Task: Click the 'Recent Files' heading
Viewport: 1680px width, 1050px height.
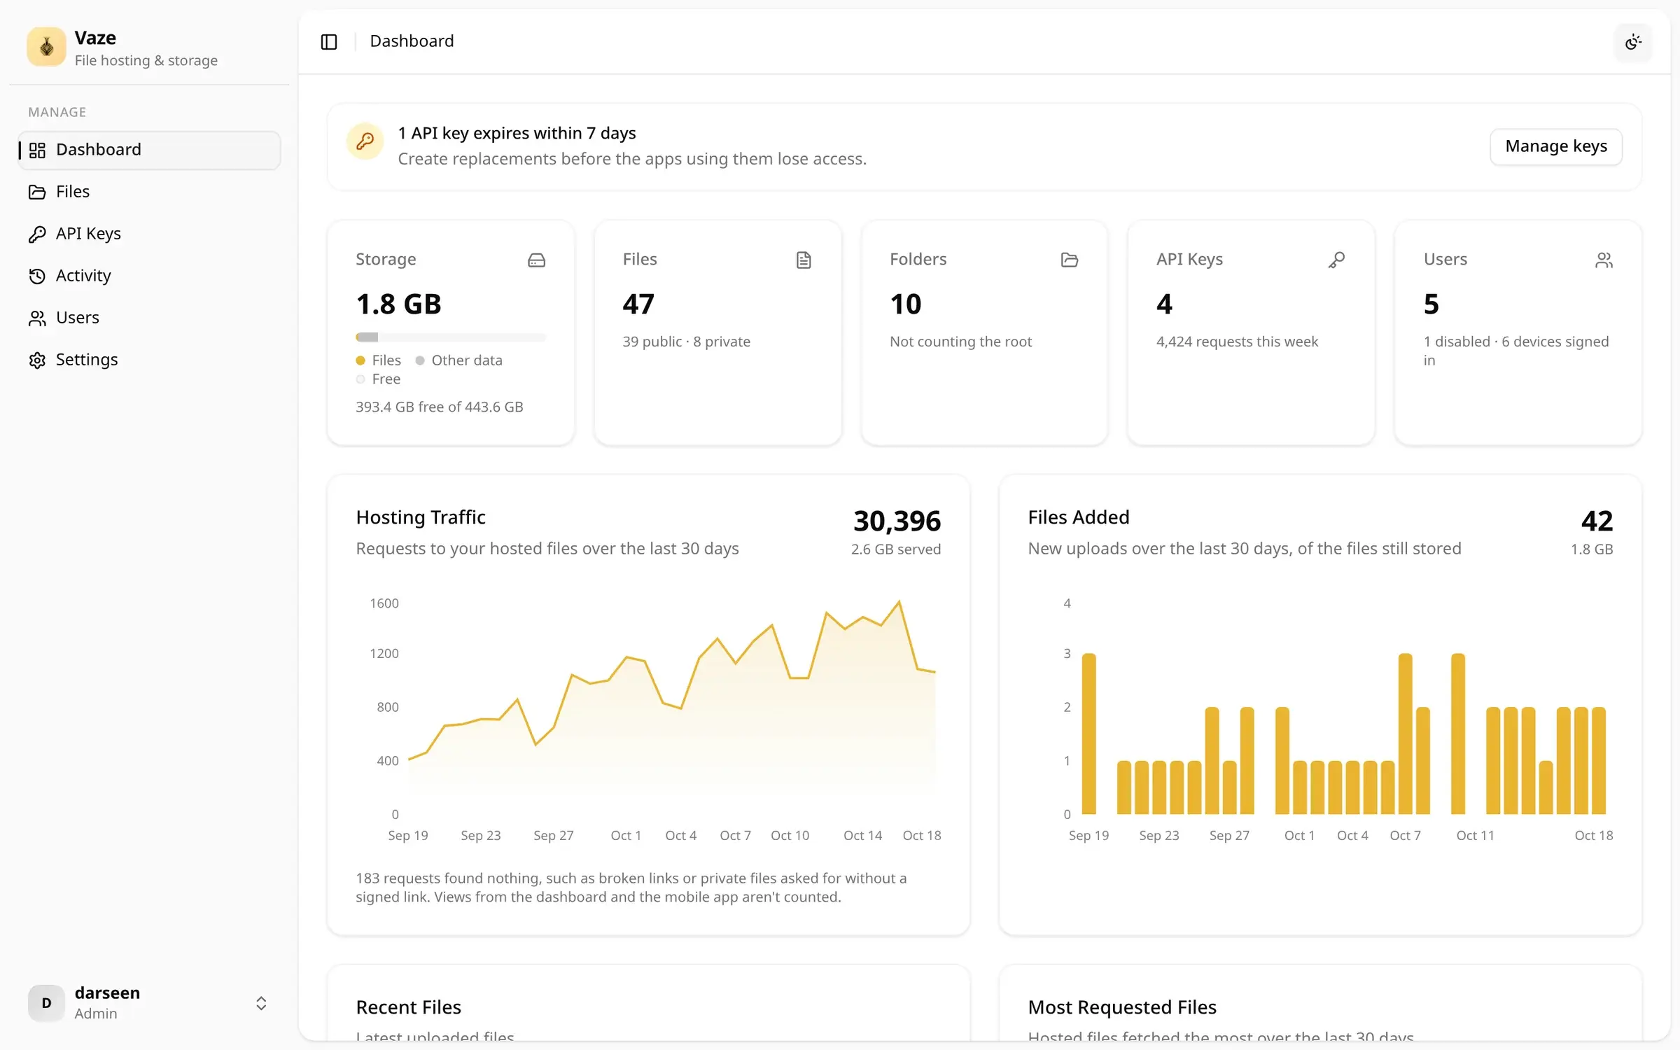Action: tap(408, 1007)
